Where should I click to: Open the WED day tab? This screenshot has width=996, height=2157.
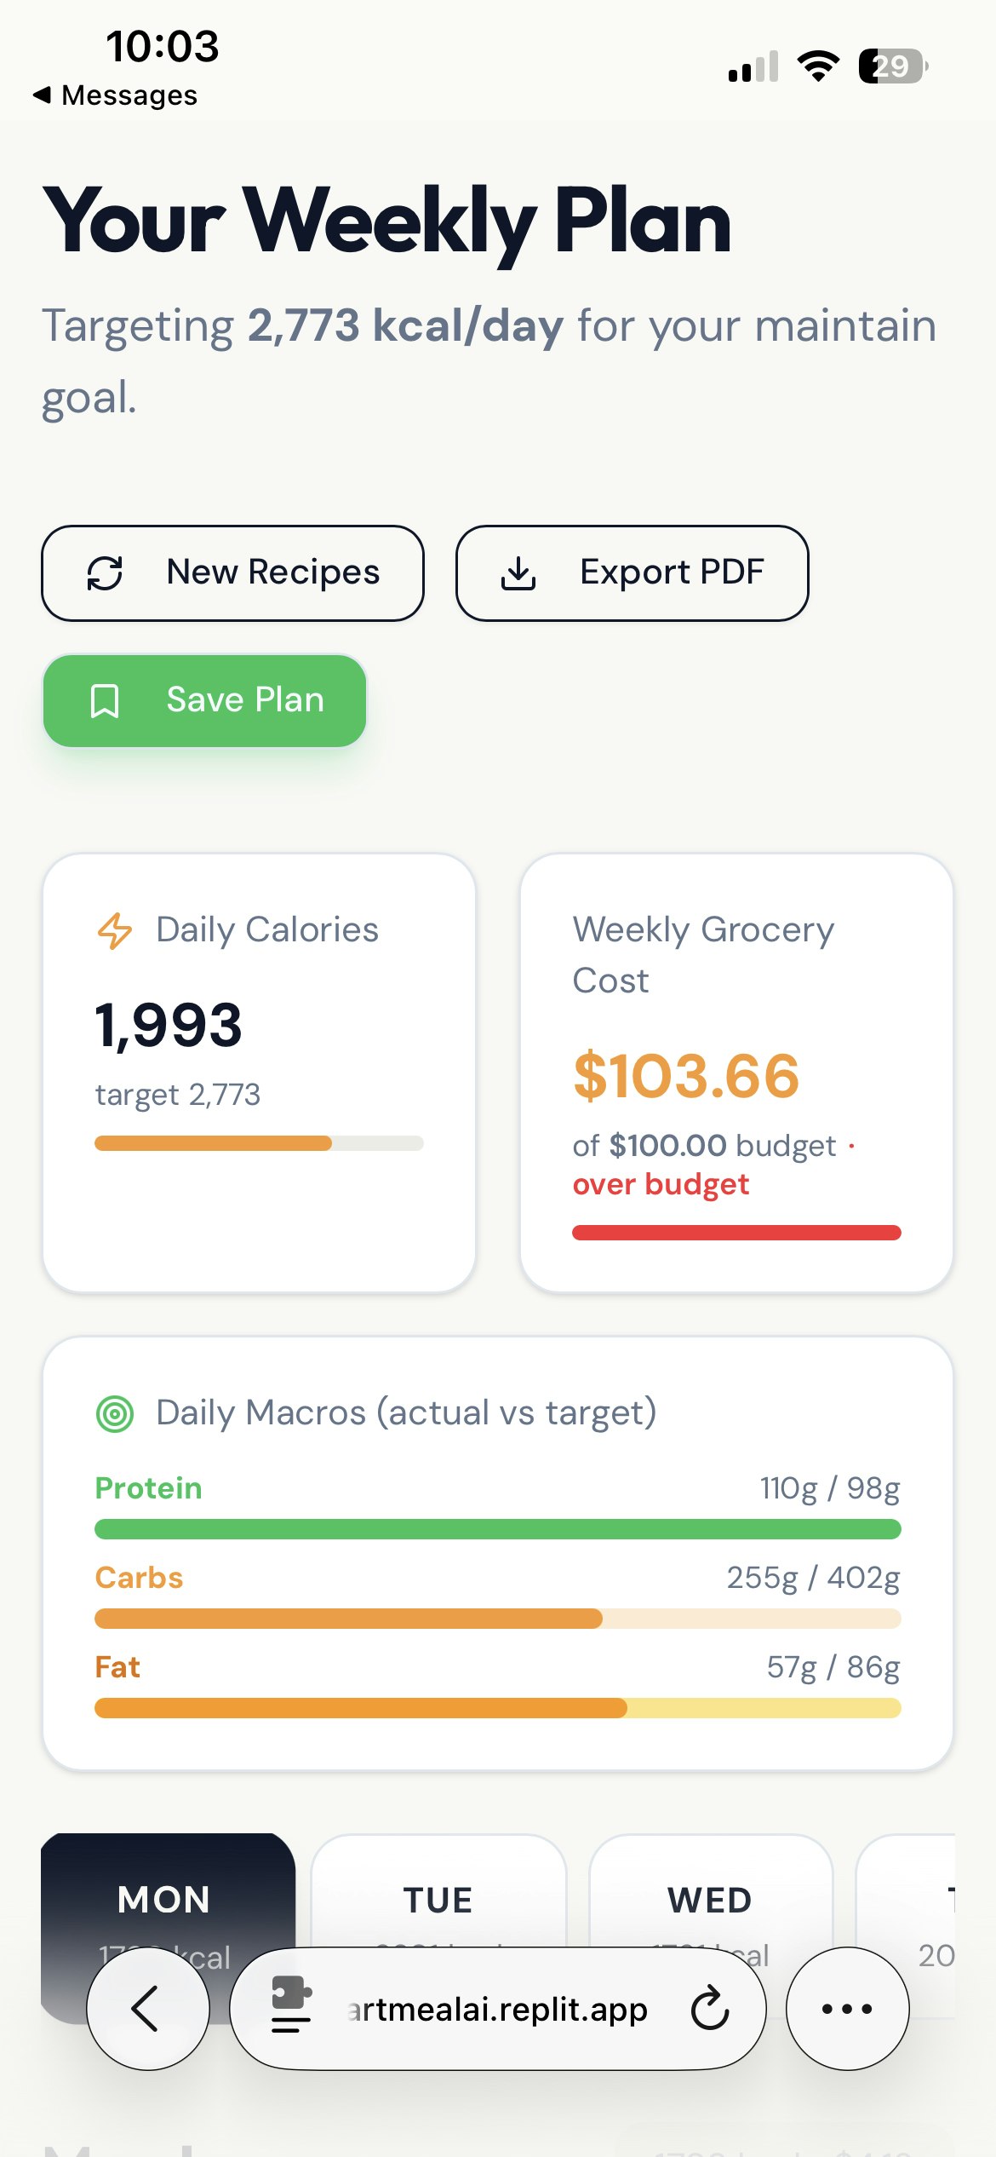(x=709, y=1900)
